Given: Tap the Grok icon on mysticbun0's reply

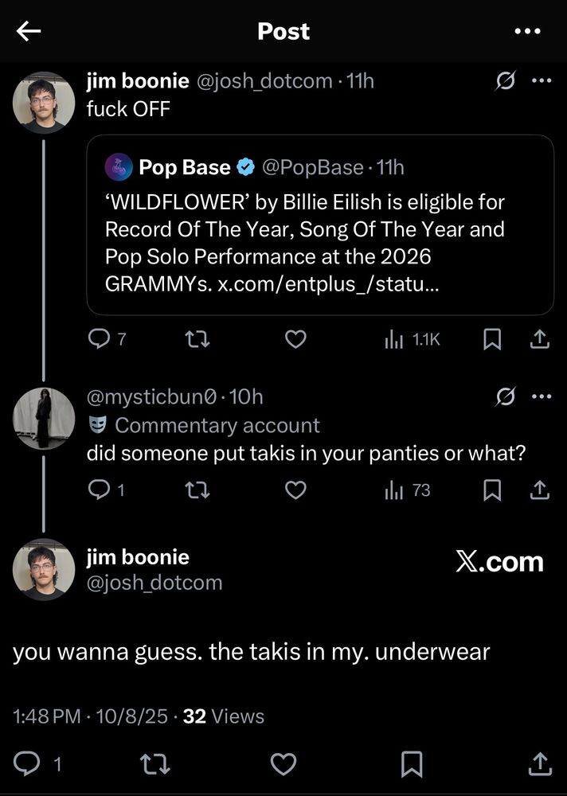Looking at the screenshot, I should 505,396.
